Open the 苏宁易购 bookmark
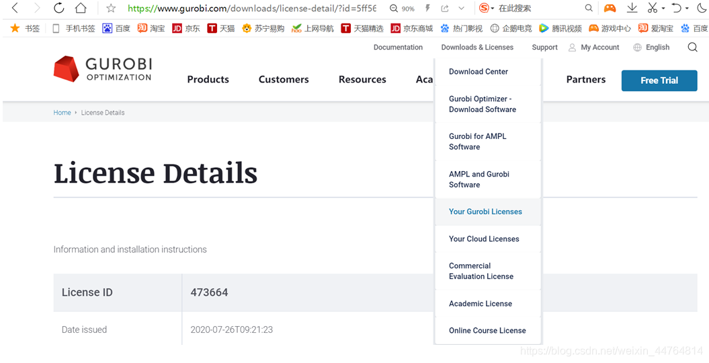Image resolution: width=709 pixels, height=363 pixels. pyautogui.click(x=263, y=28)
